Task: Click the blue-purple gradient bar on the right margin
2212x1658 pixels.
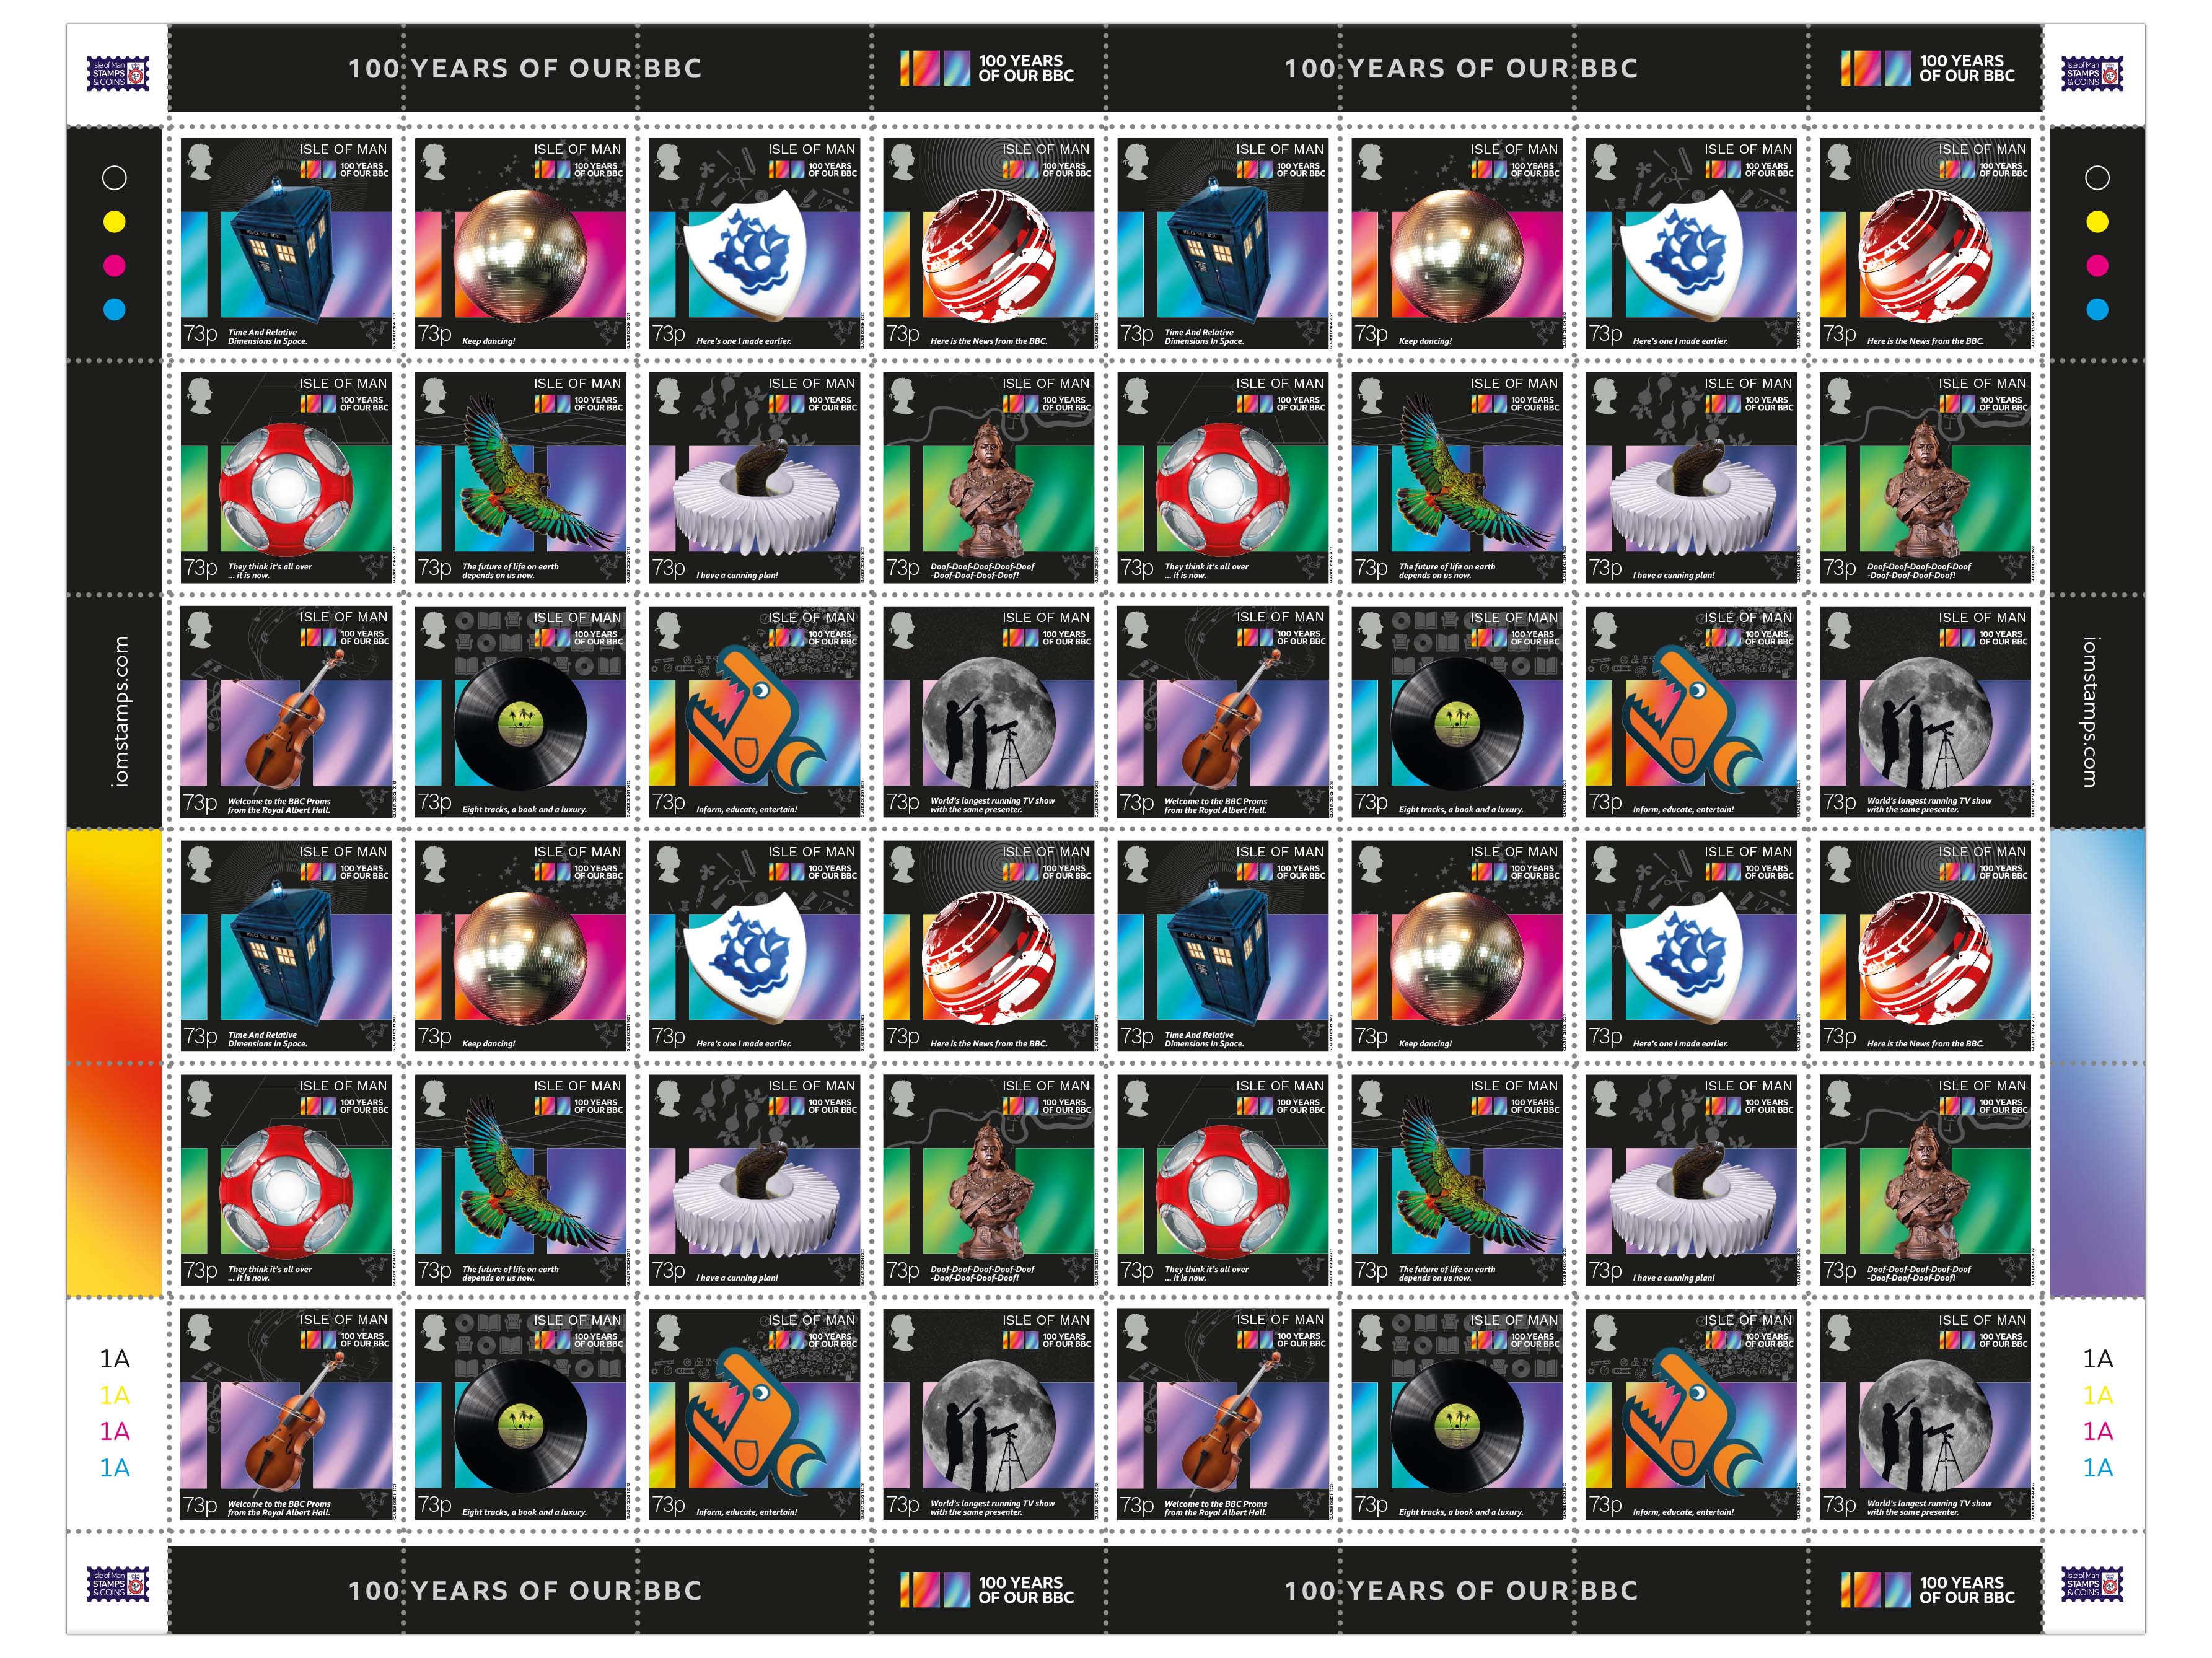Action: click(x=2097, y=1063)
